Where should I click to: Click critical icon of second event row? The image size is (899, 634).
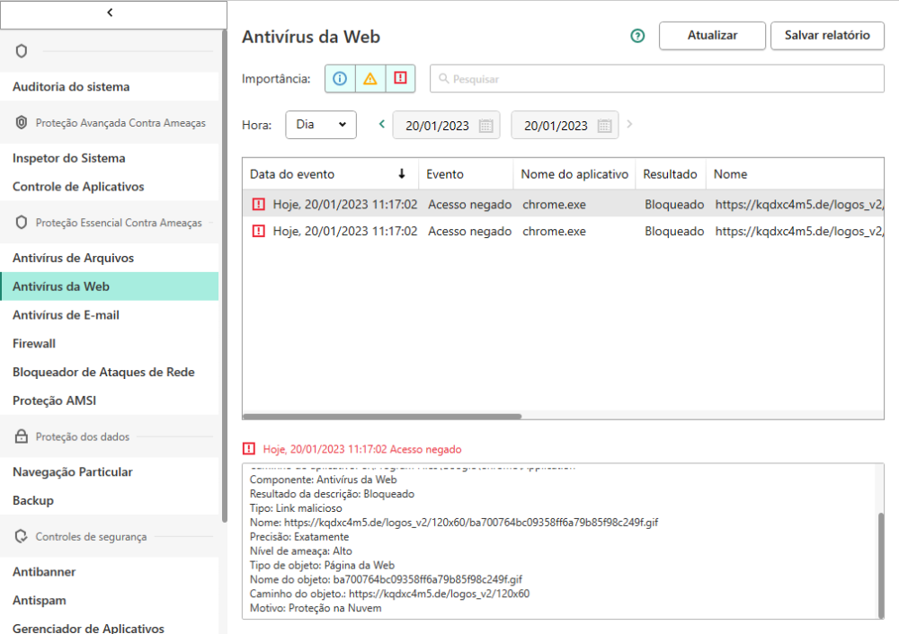(259, 231)
